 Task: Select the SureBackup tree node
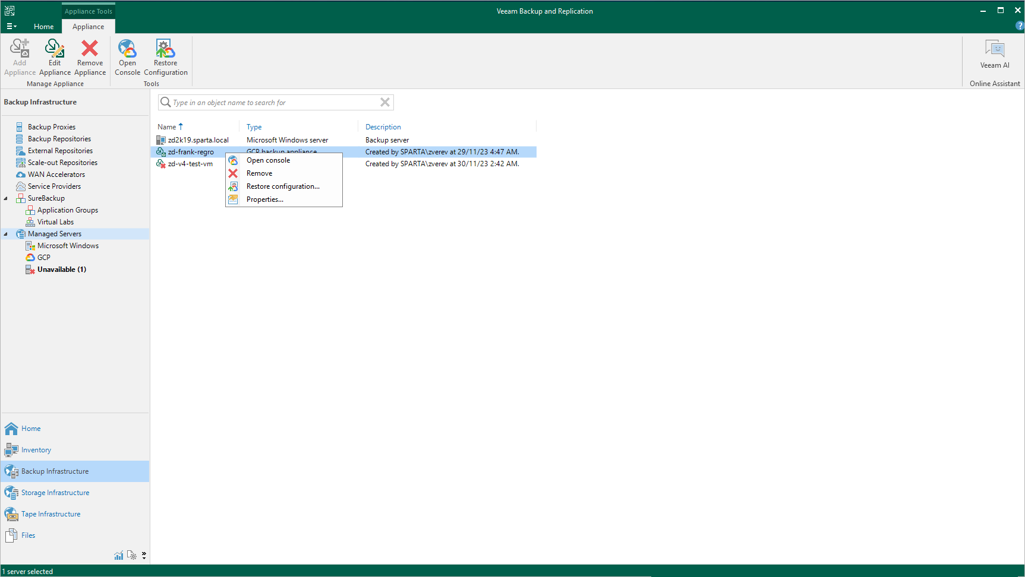46,198
